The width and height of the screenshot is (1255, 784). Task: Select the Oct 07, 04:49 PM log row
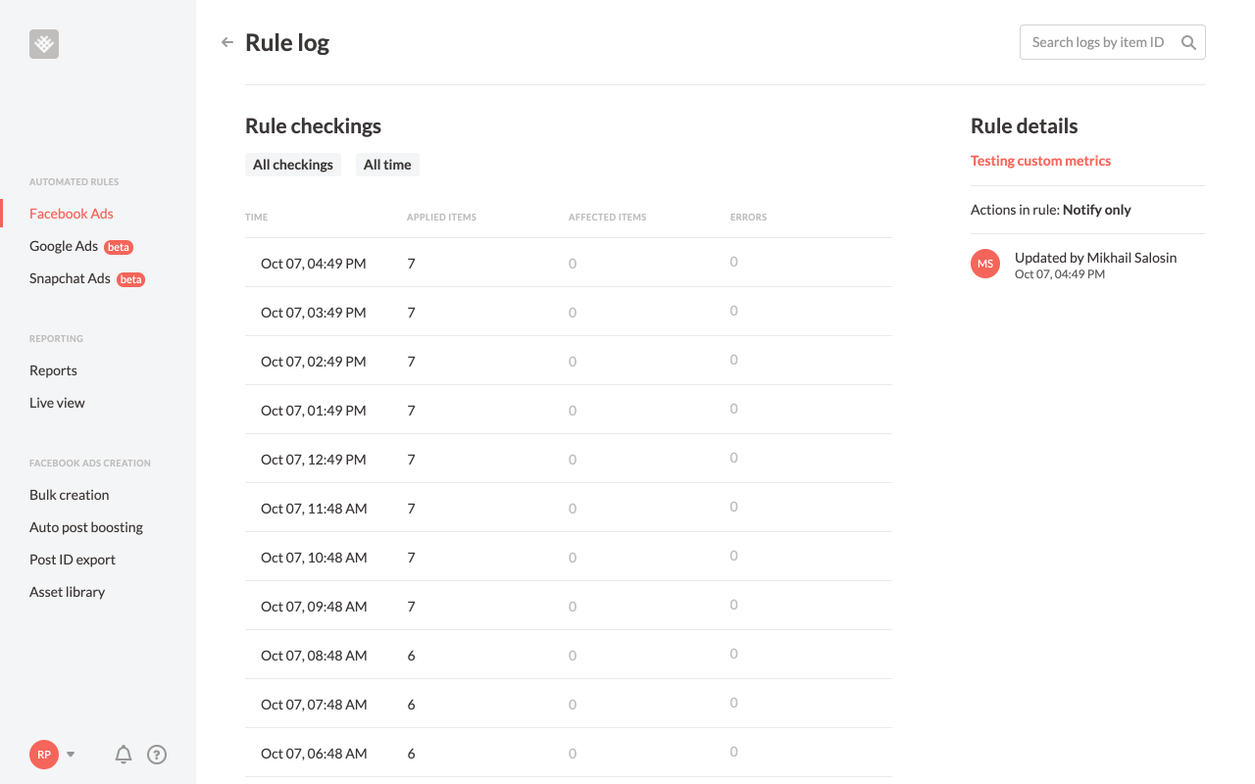pos(569,263)
